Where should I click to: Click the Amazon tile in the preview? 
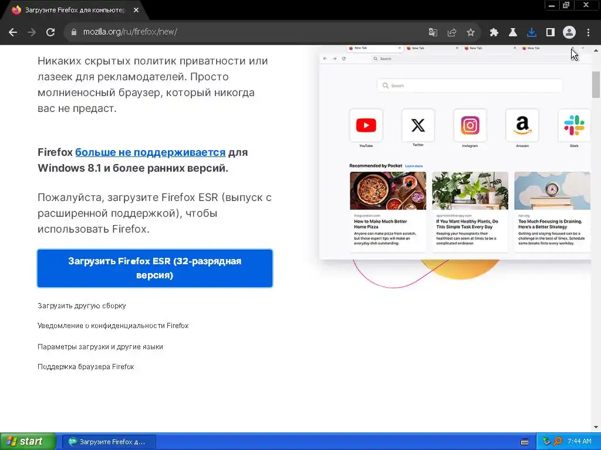pos(522,125)
